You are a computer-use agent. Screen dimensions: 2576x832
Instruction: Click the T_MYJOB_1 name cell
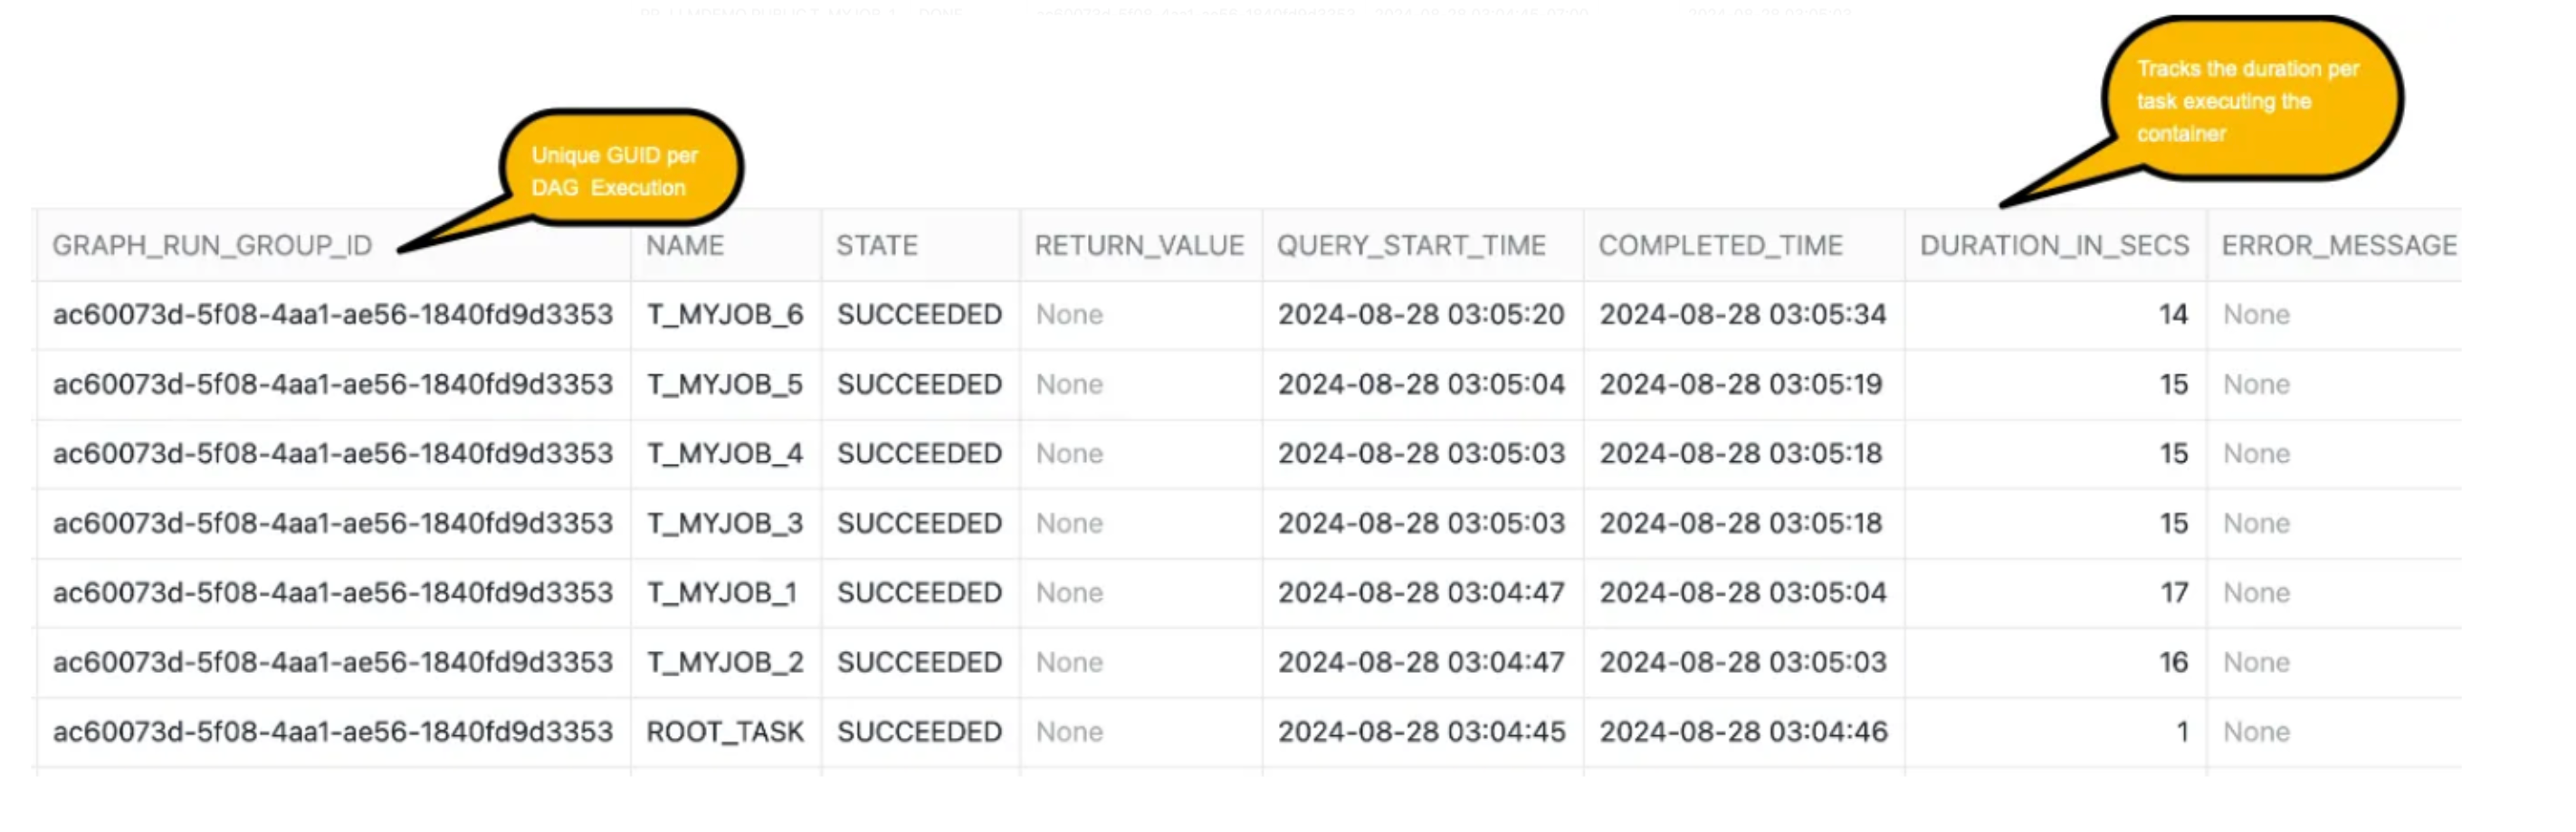point(722,593)
